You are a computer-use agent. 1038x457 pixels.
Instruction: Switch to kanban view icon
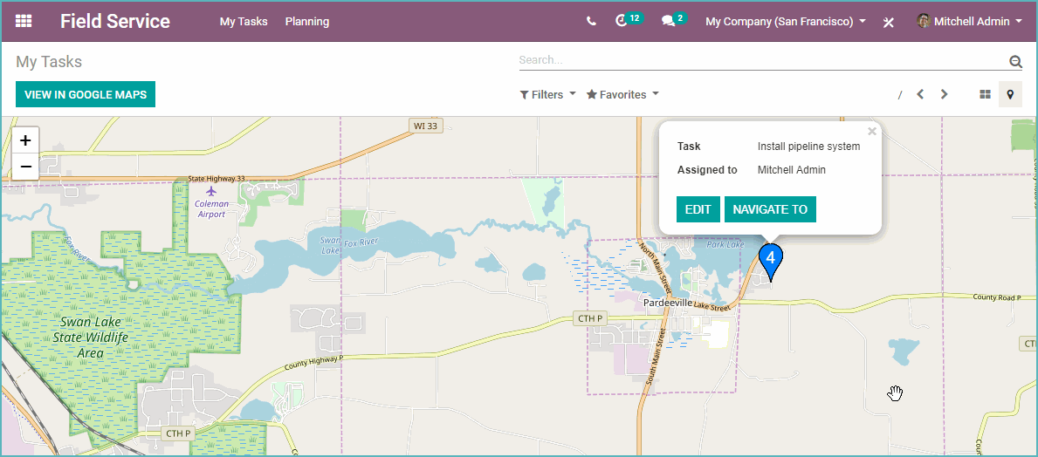(985, 94)
